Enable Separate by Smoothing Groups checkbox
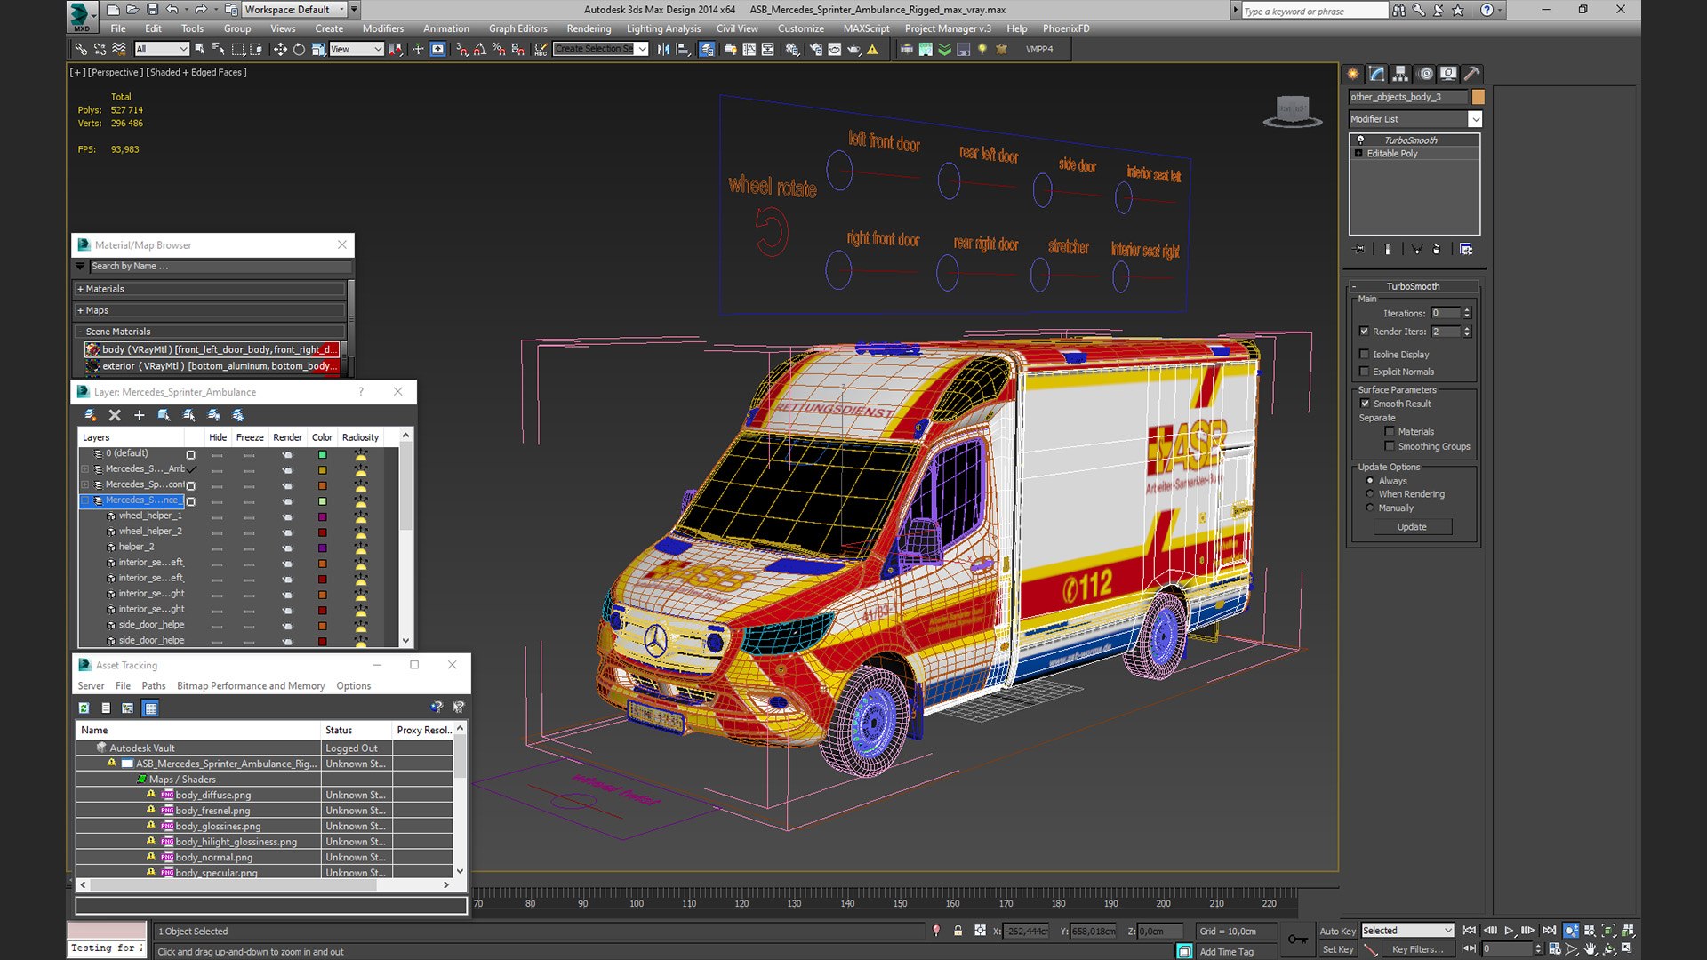 point(1390,446)
